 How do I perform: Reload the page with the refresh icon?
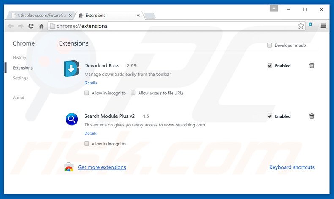click(x=31, y=26)
